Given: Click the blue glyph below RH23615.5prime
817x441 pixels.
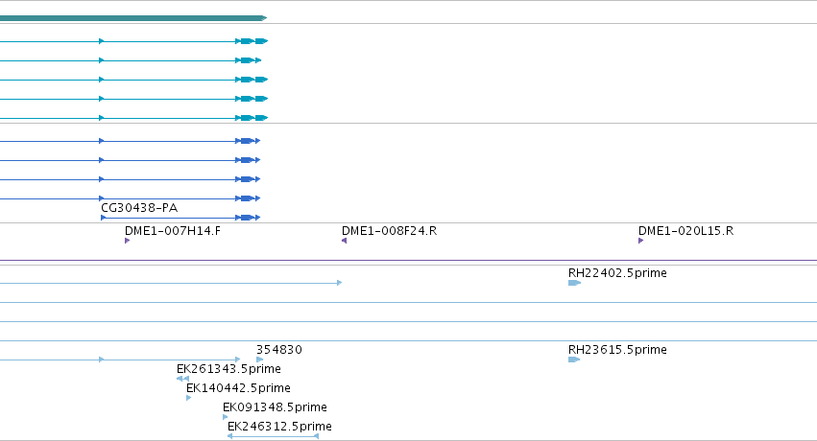Looking at the screenshot, I should tap(574, 360).
